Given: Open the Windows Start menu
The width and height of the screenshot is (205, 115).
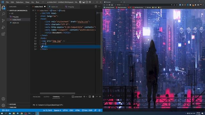Looking at the screenshot, I should click(x=2, y=113).
